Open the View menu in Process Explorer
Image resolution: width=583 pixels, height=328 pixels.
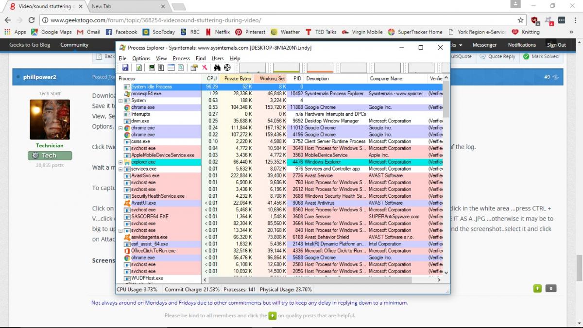coord(161,58)
